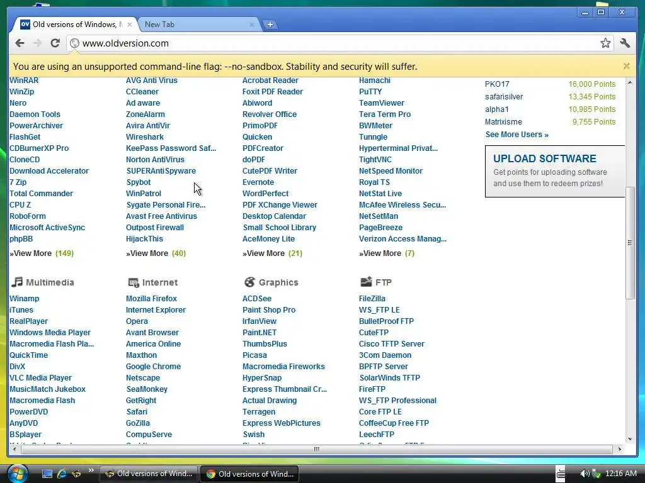The height and width of the screenshot is (483, 645).
Task: Open the CCleaner link
Action: pyautogui.click(x=142, y=92)
